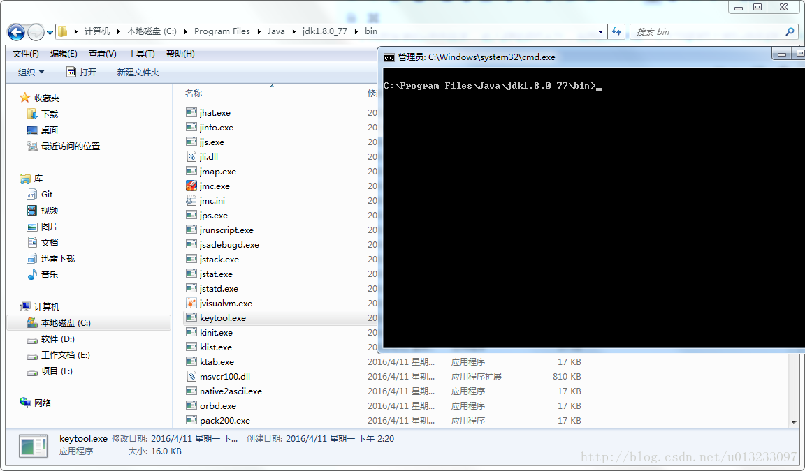The image size is (805, 471).
Task: Select the 库 libraries node
Action: (31, 179)
